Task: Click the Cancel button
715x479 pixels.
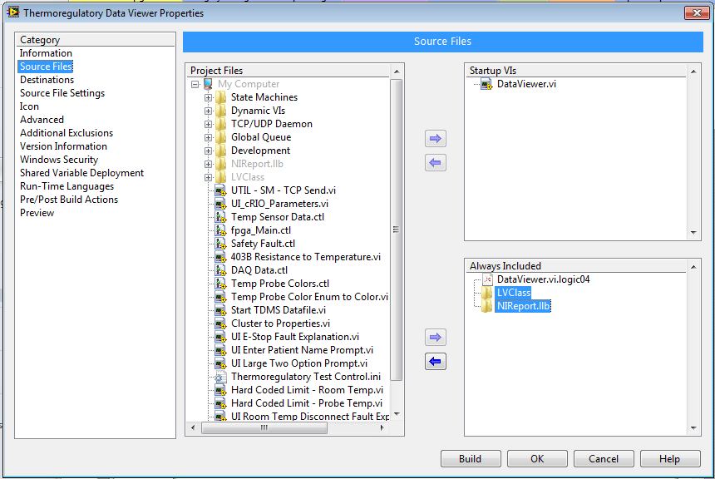Action: tap(604, 459)
